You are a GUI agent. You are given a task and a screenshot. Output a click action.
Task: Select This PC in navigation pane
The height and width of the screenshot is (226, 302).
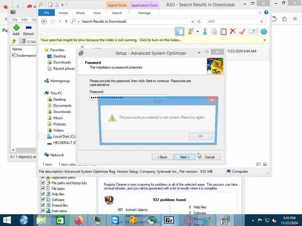56,93
